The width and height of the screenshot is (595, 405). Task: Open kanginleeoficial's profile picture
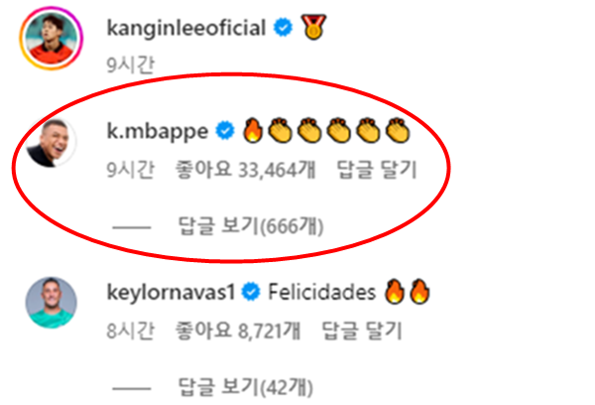click(52, 38)
